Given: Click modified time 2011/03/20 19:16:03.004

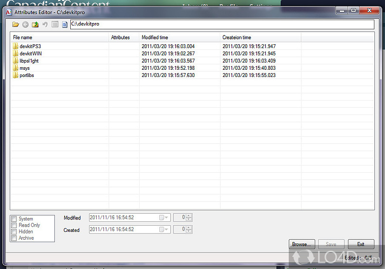Looking at the screenshot, I should (x=168, y=46).
